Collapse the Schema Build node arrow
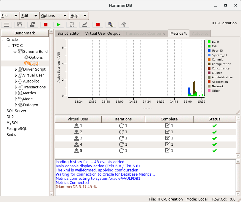The height and width of the screenshot is (202, 241). [15, 52]
